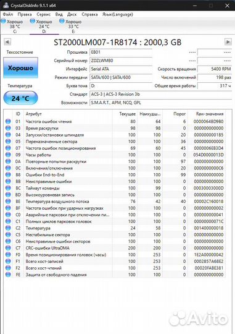
Task: Click status icon for BD Высокоуровневая запись
Action: (x=8, y=195)
